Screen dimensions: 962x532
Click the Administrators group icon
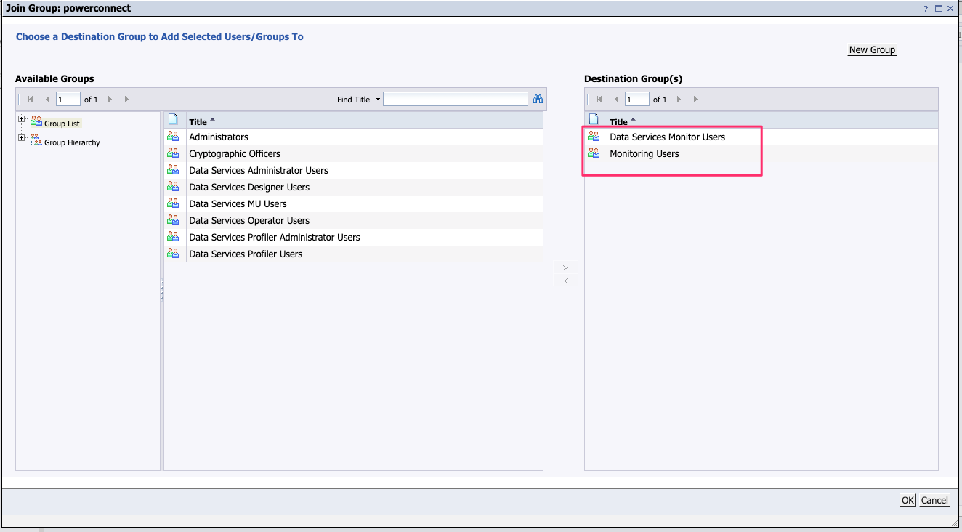coord(173,137)
